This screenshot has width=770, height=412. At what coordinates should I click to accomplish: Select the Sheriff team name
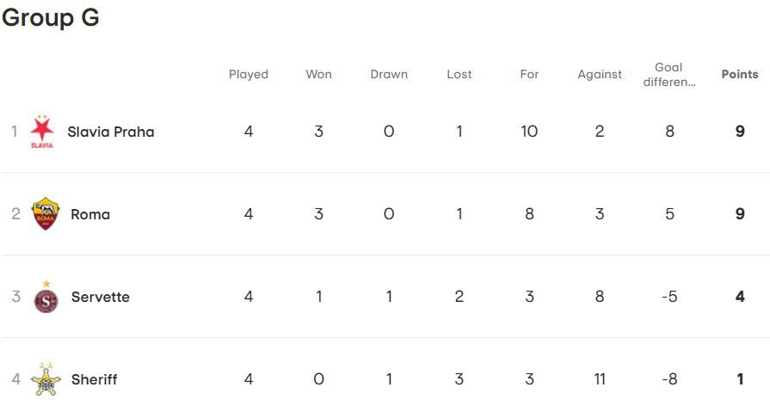(x=94, y=379)
